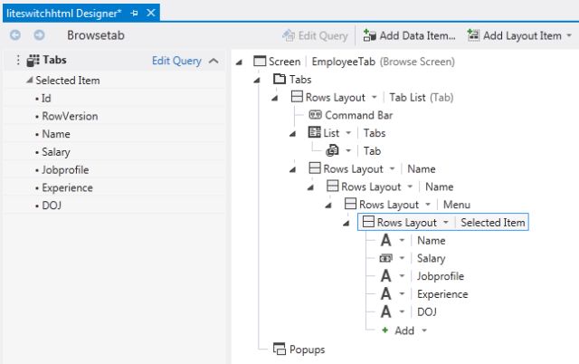Viewport: 579px width, 364px height.
Task: Click the green plus Add icon
Action: [x=385, y=330]
